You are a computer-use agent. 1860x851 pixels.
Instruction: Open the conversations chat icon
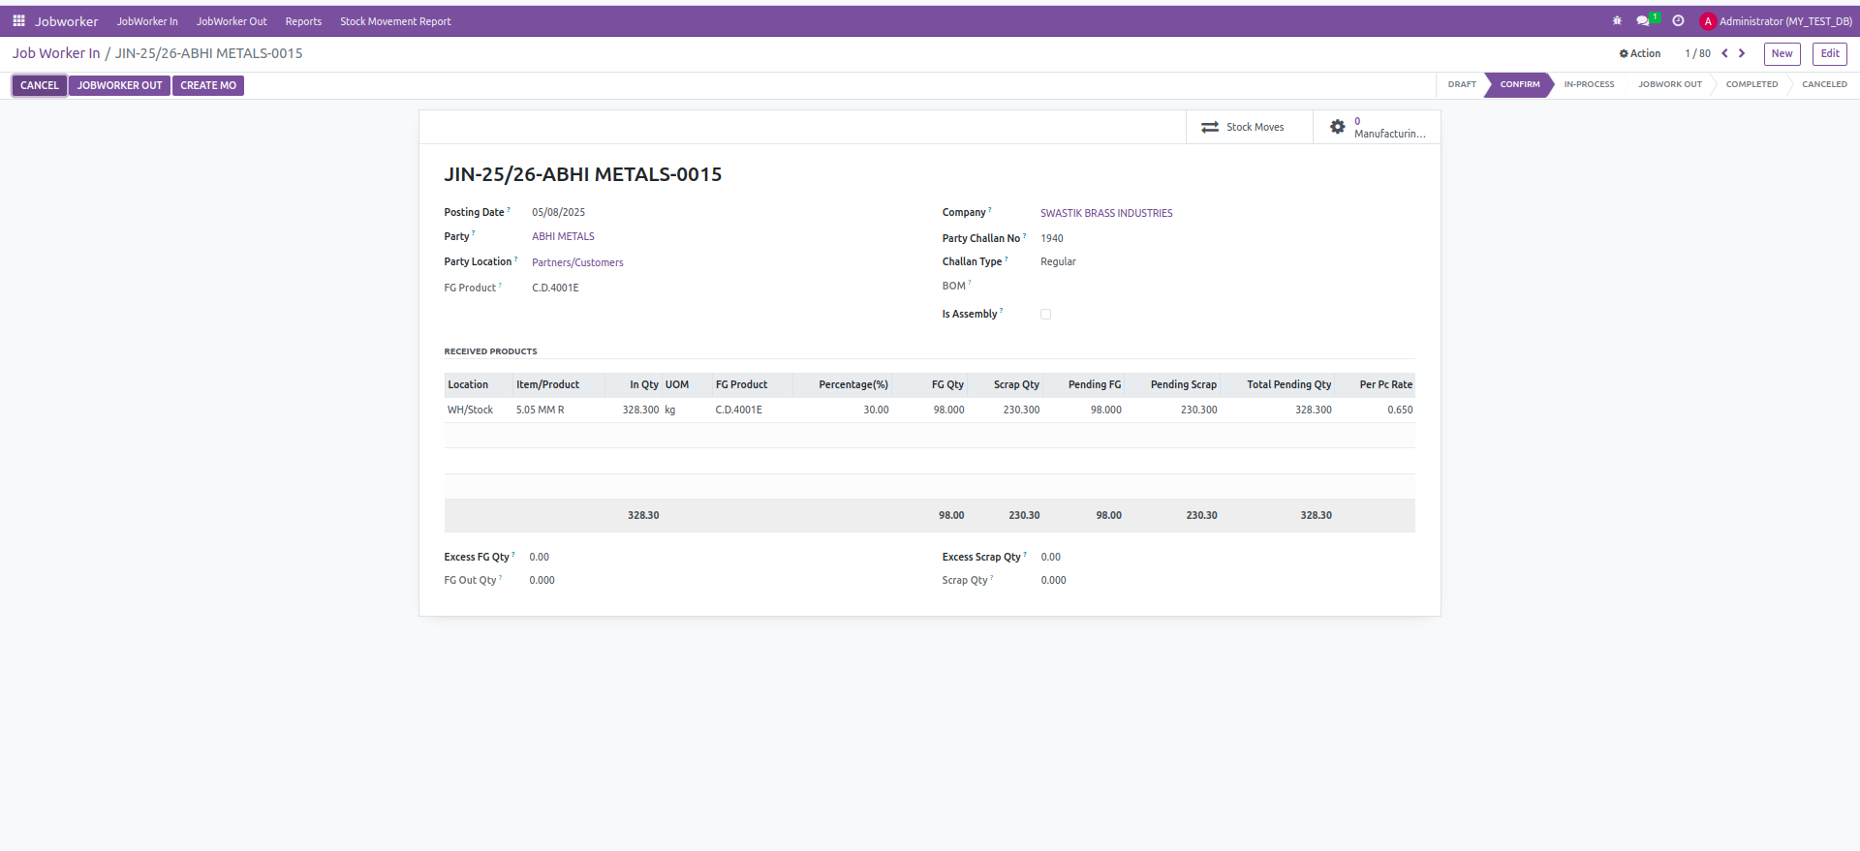coord(1643,20)
